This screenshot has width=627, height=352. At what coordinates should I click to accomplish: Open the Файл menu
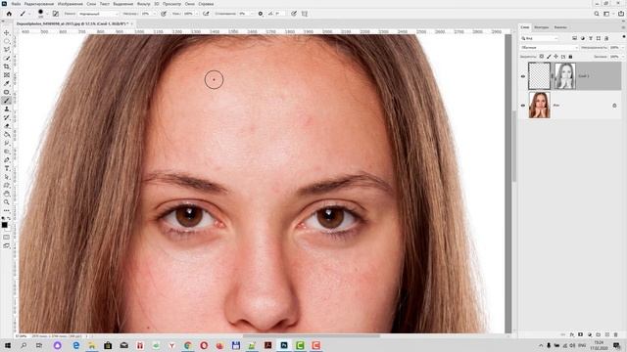coord(16,4)
